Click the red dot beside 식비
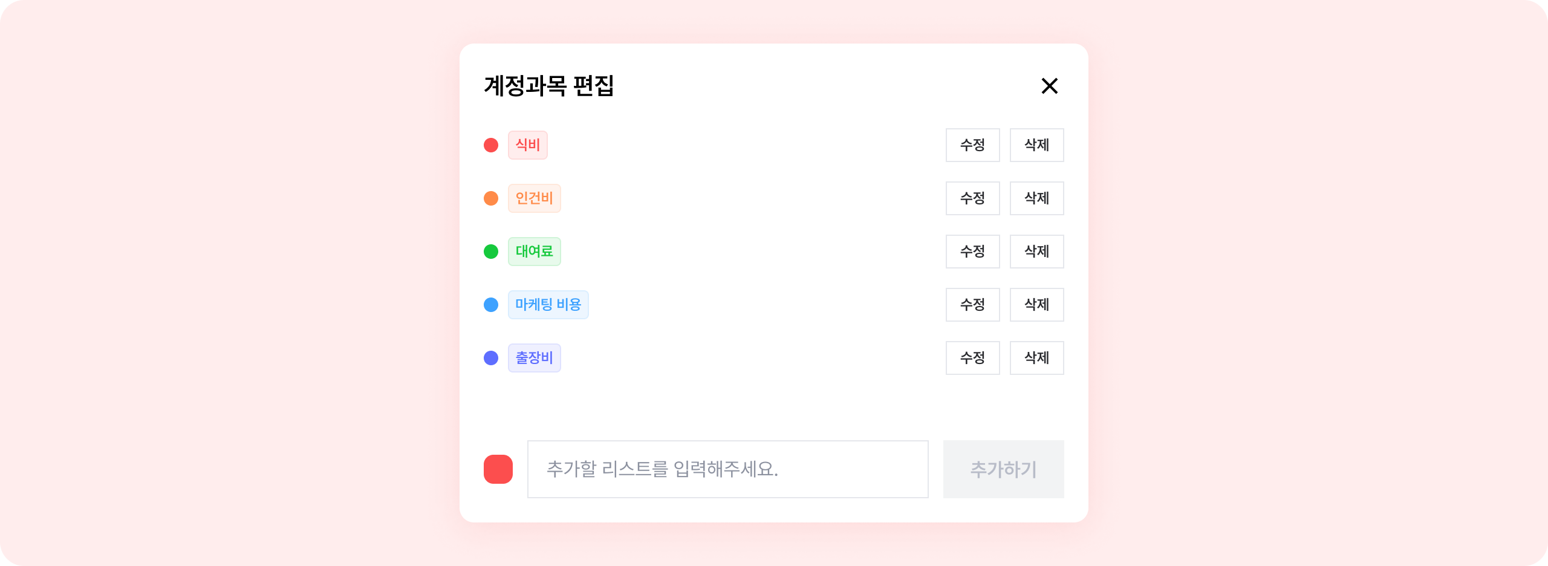 point(491,145)
